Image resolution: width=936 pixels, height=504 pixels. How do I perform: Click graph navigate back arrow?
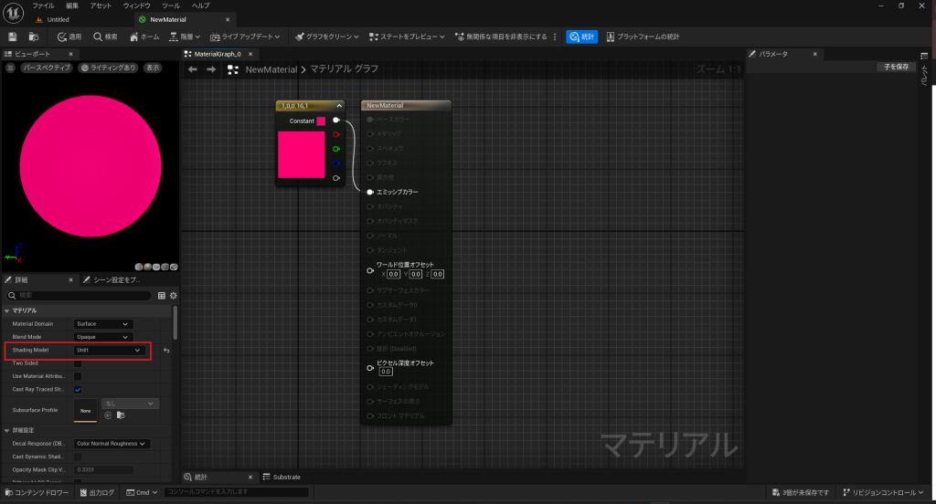pyautogui.click(x=193, y=69)
